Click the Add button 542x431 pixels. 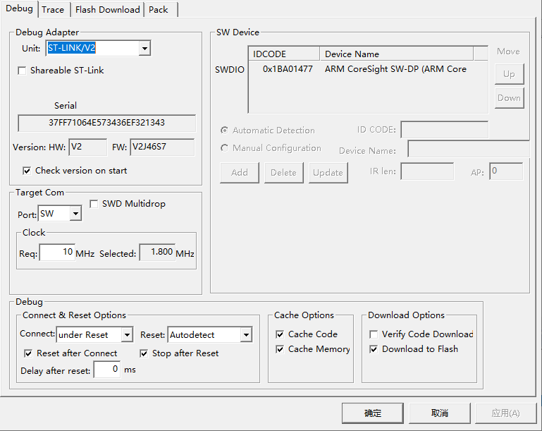coord(240,173)
